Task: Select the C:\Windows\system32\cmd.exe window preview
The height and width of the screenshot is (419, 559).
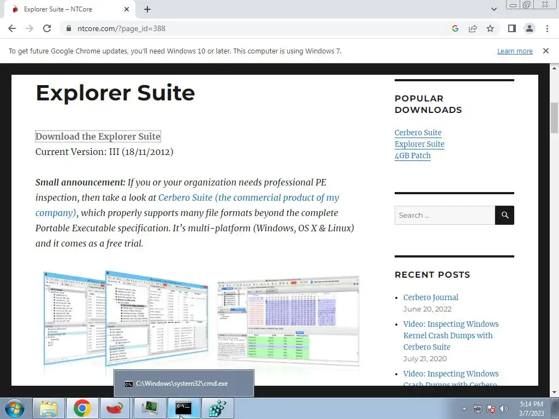Action: click(184, 384)
